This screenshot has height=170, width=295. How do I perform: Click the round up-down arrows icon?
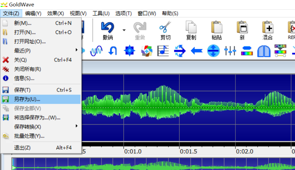[x=213, y=51]
